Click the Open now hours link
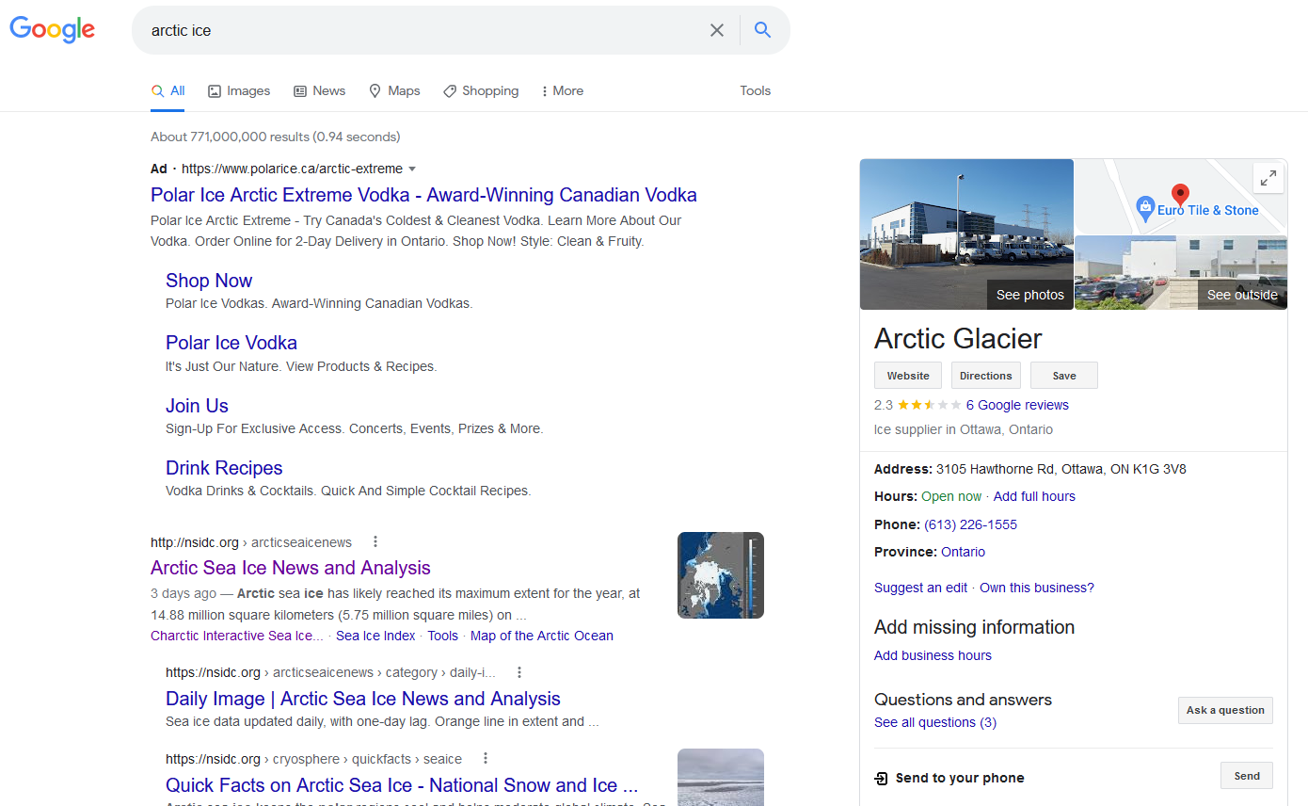The width and height of the screenshot is (1308, 806). (951, 496)
